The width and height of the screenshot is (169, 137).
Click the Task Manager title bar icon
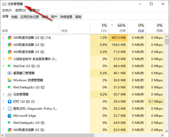tap(4, 4)
